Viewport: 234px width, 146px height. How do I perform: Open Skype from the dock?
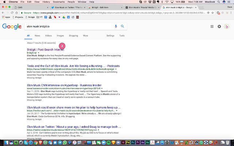pos(26,143)
